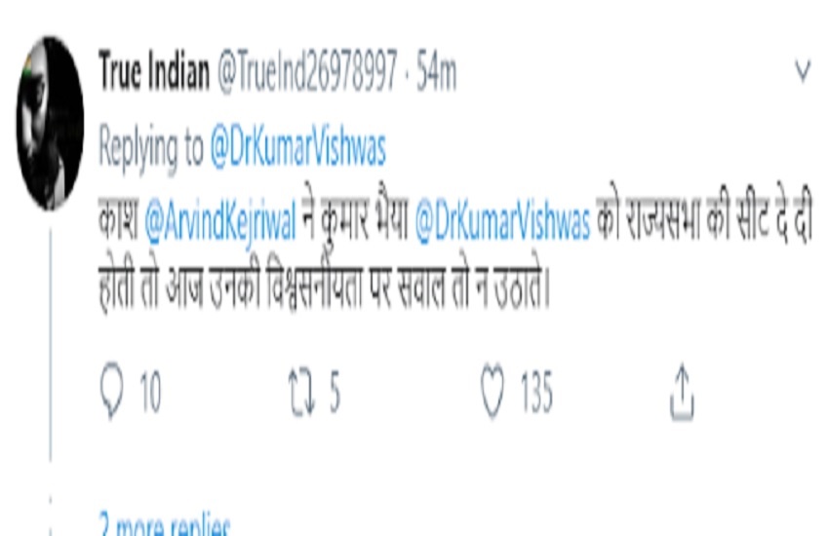Screen dimensions: 829x536
Task: Click the likes count 135
Action: pos(536,392)
